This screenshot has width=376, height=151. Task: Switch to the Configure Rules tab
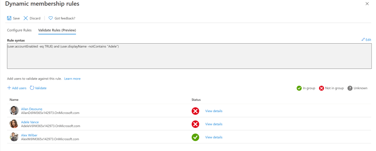click(x=19, y=30)
